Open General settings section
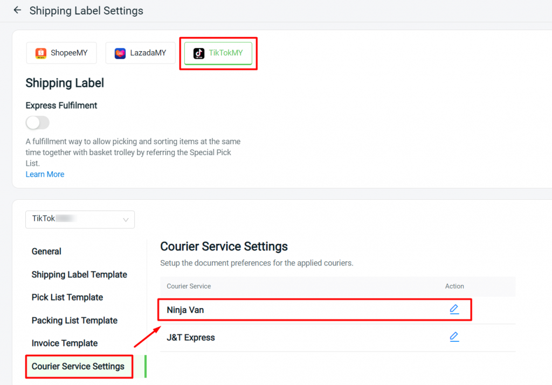 pos(46,251)
